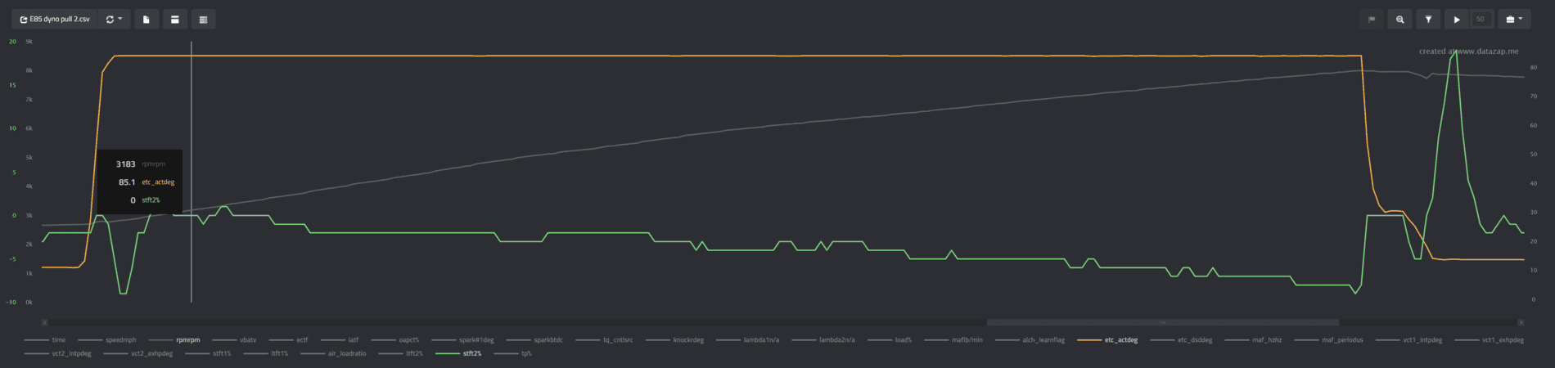The width and height of the screenshot is (1555, 368).
Task: Toggle the vct2_exhpdeg legend entry
Action: pyautogui.click(x=138, y=353)
